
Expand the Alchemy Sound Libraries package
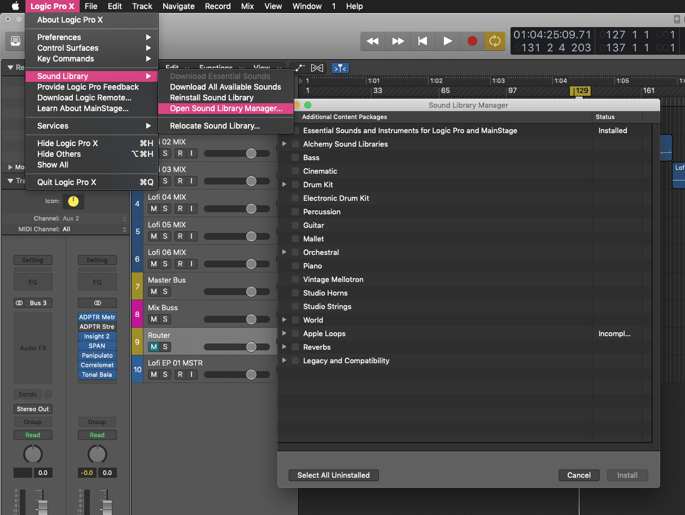(285, 144)
